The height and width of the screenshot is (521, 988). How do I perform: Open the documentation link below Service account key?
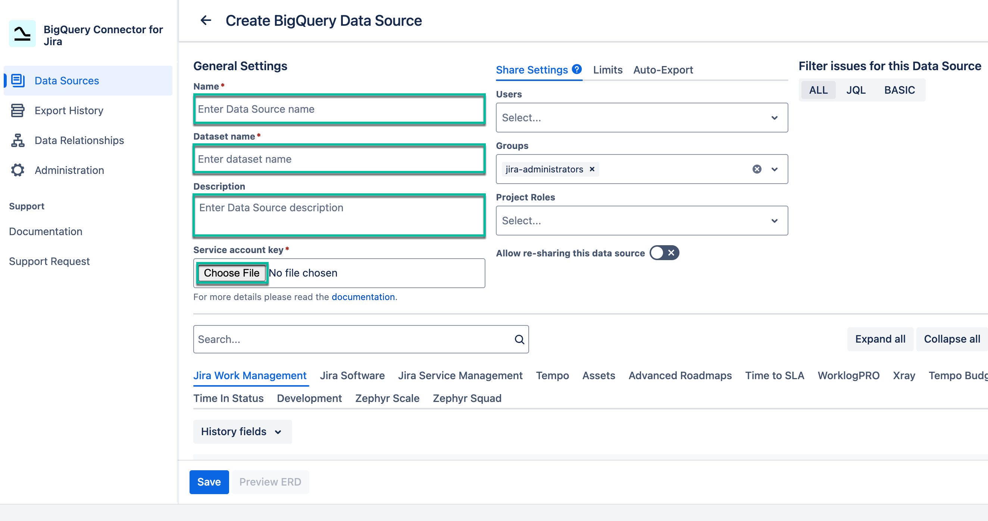[x=363, y=297]
